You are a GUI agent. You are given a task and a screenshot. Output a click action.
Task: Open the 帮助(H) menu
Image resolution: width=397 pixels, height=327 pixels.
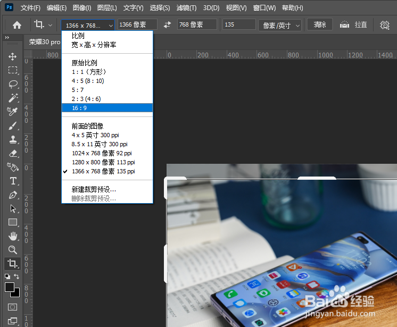[x=293, y=8]
